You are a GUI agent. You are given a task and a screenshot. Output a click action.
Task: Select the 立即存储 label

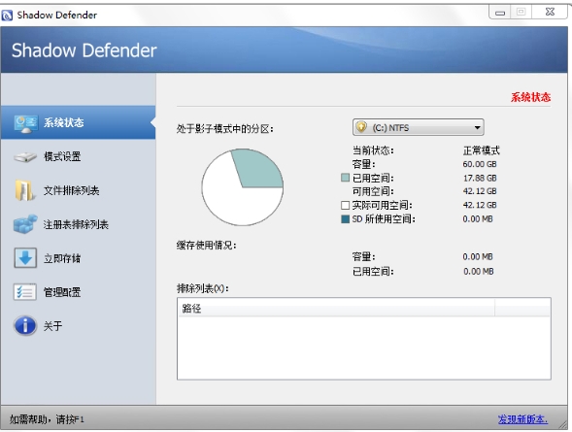pos(62,258)
